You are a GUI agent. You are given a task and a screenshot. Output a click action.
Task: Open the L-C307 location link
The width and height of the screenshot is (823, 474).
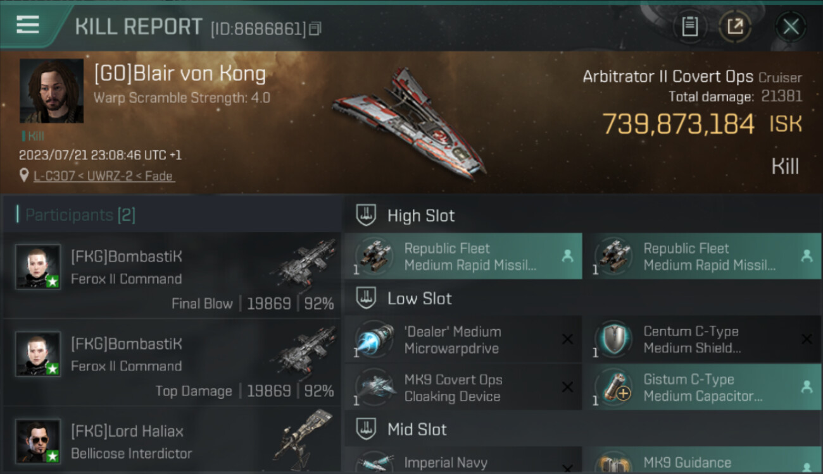point(104,176)
